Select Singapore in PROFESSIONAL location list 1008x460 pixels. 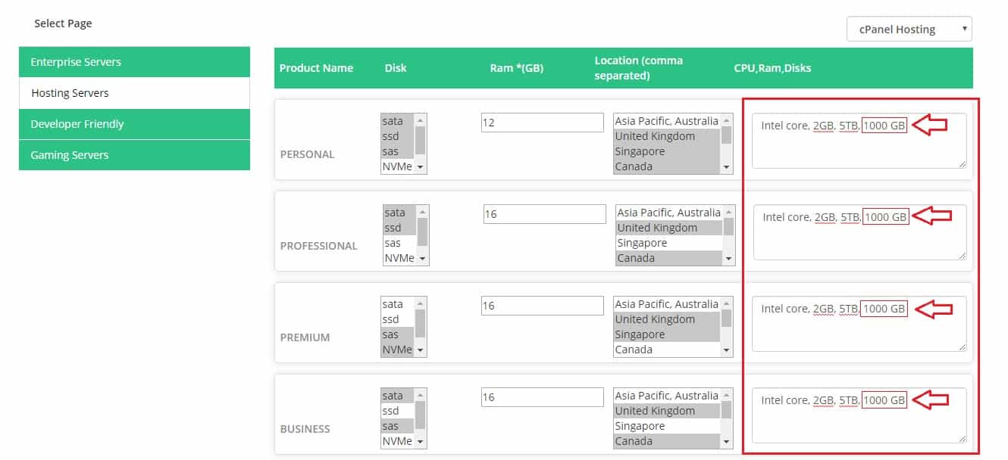point(668,243)
